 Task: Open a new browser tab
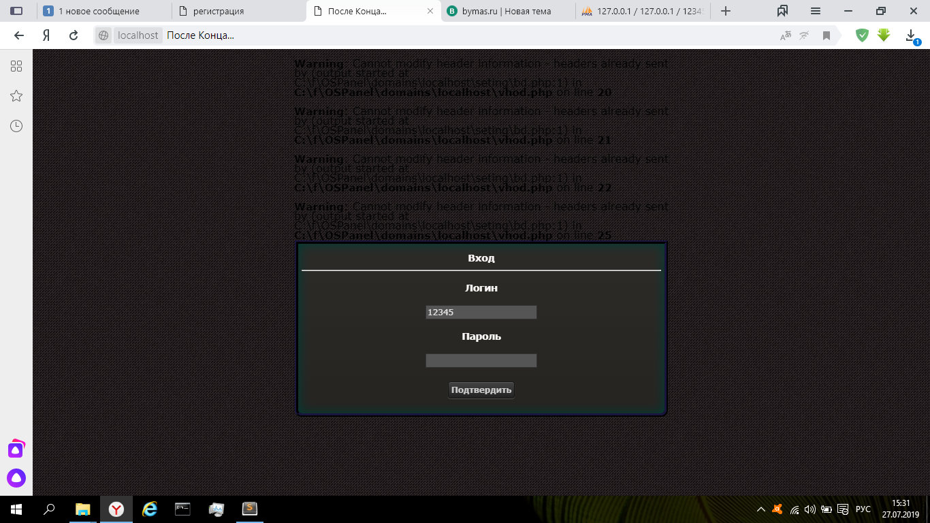pos(726,11)
